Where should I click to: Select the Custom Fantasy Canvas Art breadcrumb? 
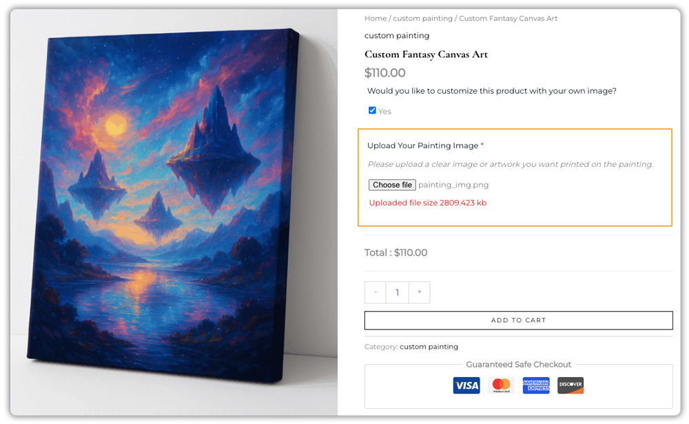coord(508,18)
